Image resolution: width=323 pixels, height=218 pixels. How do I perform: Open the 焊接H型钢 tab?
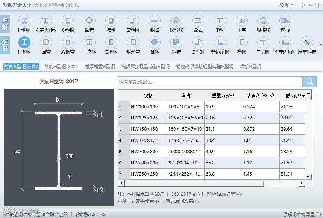[x=250, y=67]
